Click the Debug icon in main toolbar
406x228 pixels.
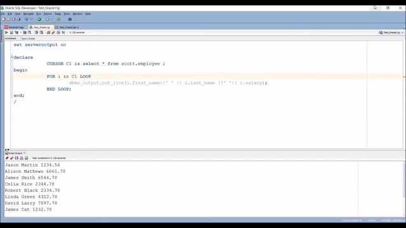pos(48,19)
